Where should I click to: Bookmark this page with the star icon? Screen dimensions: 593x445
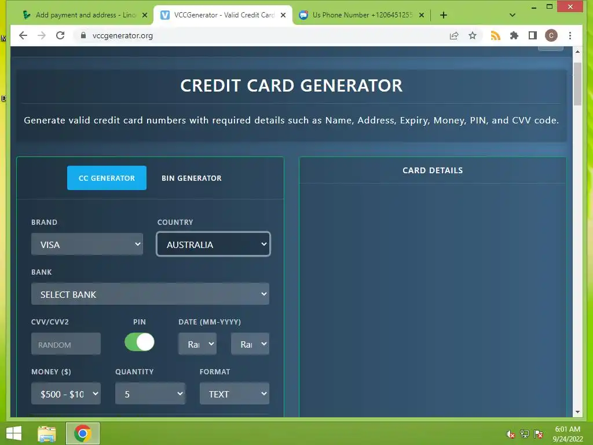[x=473, y=35]
